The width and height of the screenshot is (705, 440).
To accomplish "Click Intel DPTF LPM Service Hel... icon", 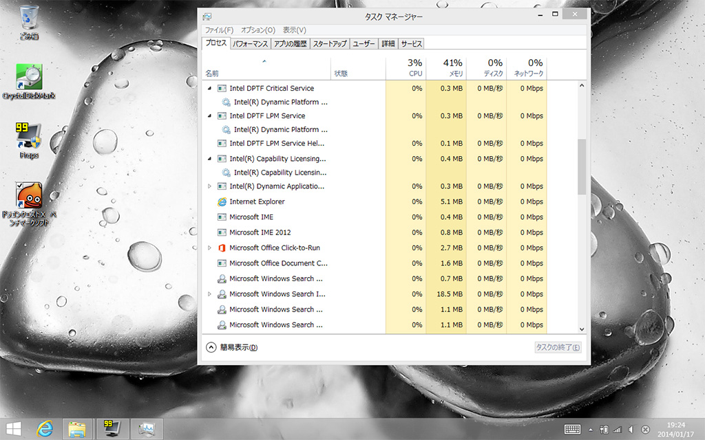I will 222,144.
